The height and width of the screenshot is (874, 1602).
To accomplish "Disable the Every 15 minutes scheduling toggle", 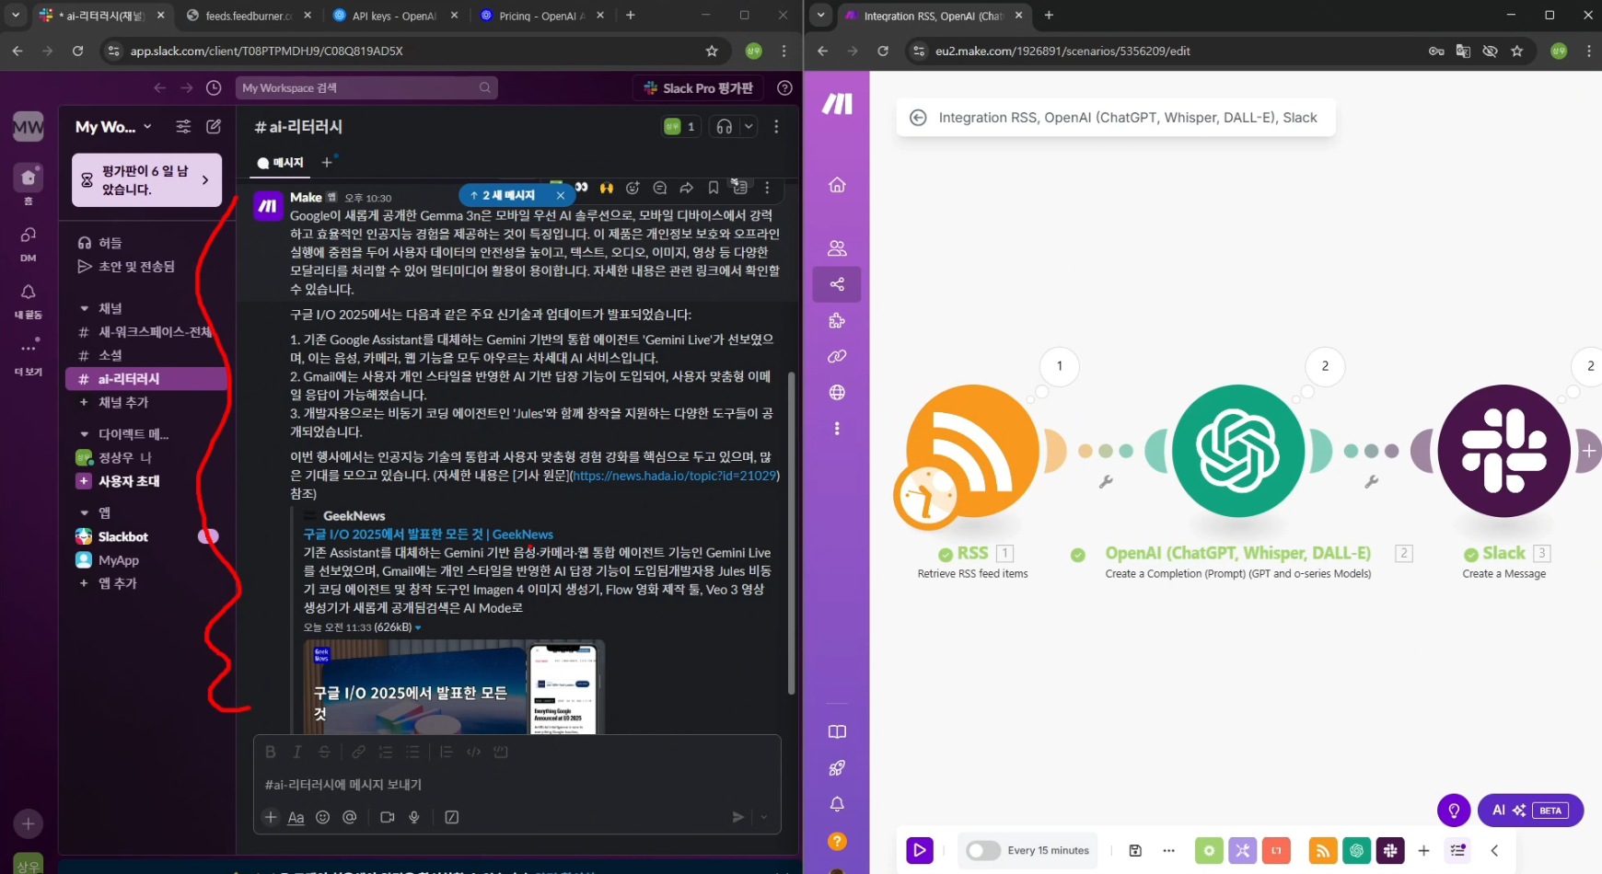I will pos(982,850).
